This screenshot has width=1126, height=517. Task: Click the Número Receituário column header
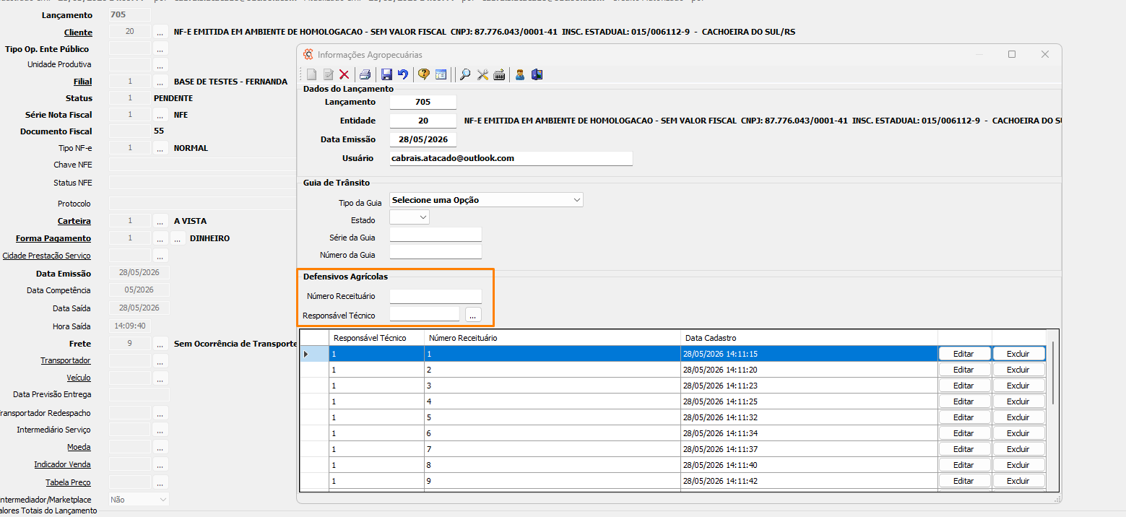coord(553,338)
